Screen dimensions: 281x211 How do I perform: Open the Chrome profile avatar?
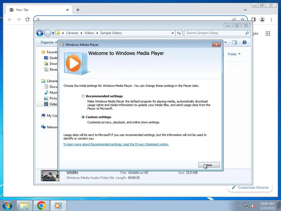click(262, 20)
